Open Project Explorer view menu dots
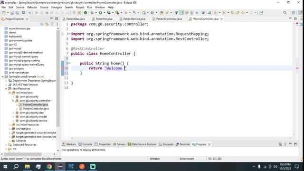Image resolution: width=304 pixels, height=171 pixels. tap(57, 24)
